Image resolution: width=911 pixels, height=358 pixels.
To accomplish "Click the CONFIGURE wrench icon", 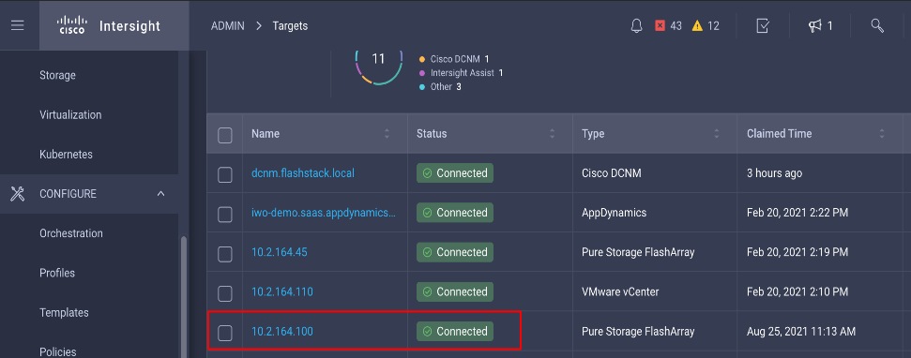I will pyautogui.click(x=18, y=194).
